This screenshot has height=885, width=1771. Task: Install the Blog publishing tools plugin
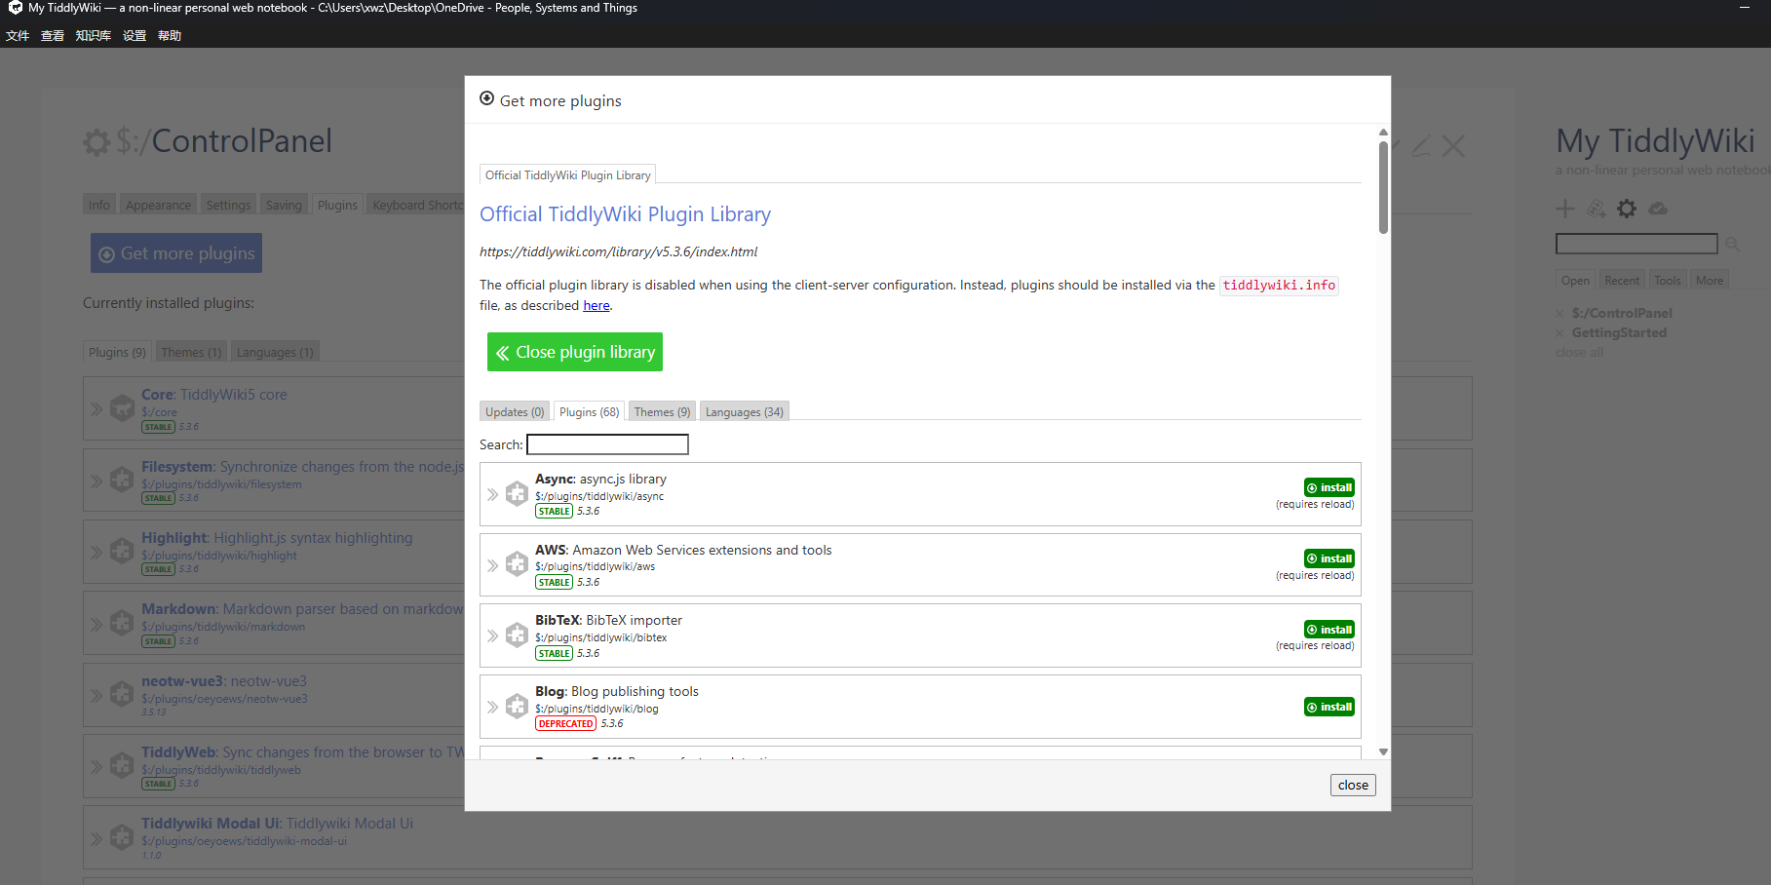click(1329, 707)
